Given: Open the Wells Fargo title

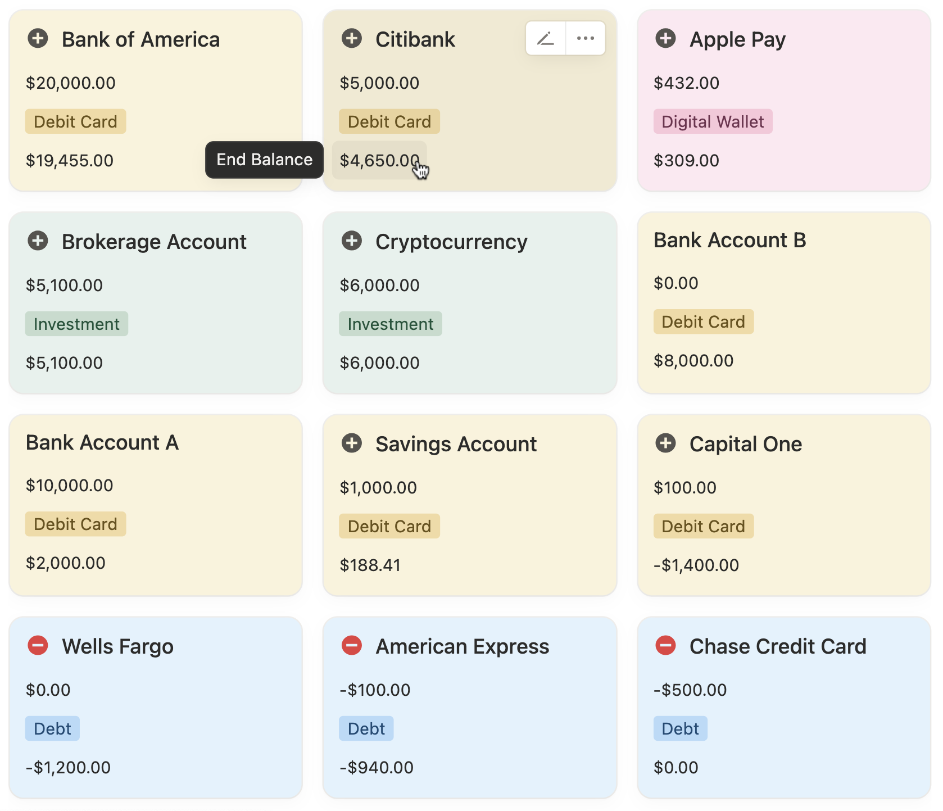Looking at the screenshot, I should pos(117,646).
